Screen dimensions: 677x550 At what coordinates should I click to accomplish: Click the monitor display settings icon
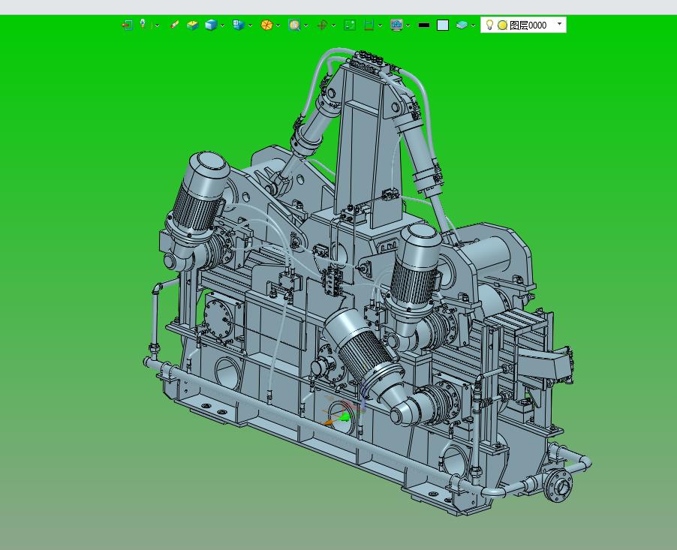pos(396,25)
